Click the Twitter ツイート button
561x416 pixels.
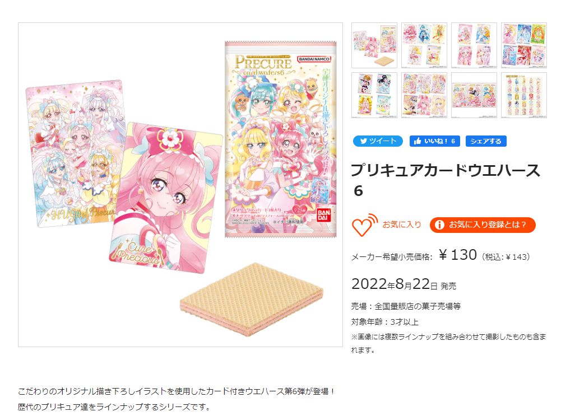click(x=378, y=141)
